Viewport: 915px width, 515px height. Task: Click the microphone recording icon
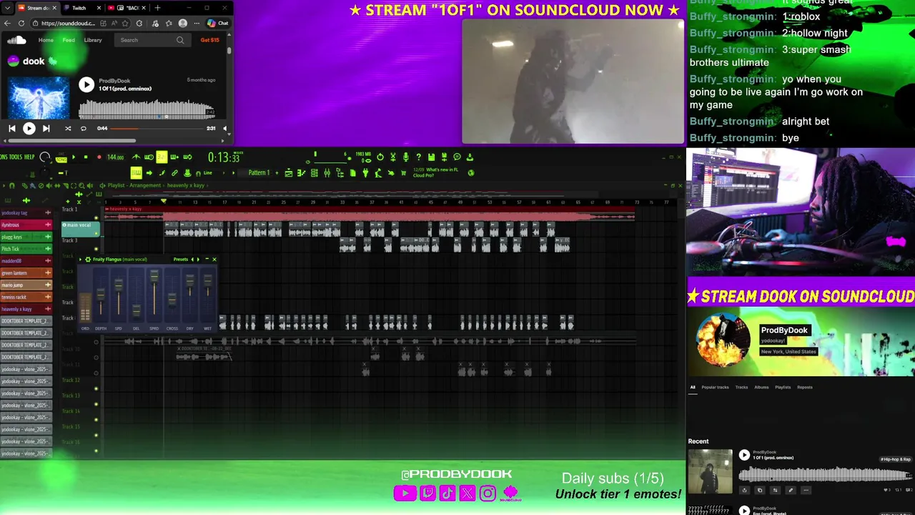coord(405,157)
